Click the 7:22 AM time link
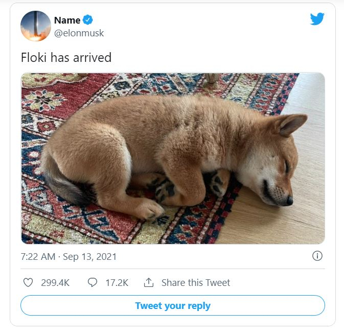Screen dimensions: 344x333 point(38,257)
